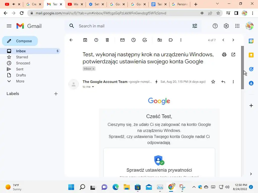
Task: Switch to the Personal tab
Action: click(180, 4)
